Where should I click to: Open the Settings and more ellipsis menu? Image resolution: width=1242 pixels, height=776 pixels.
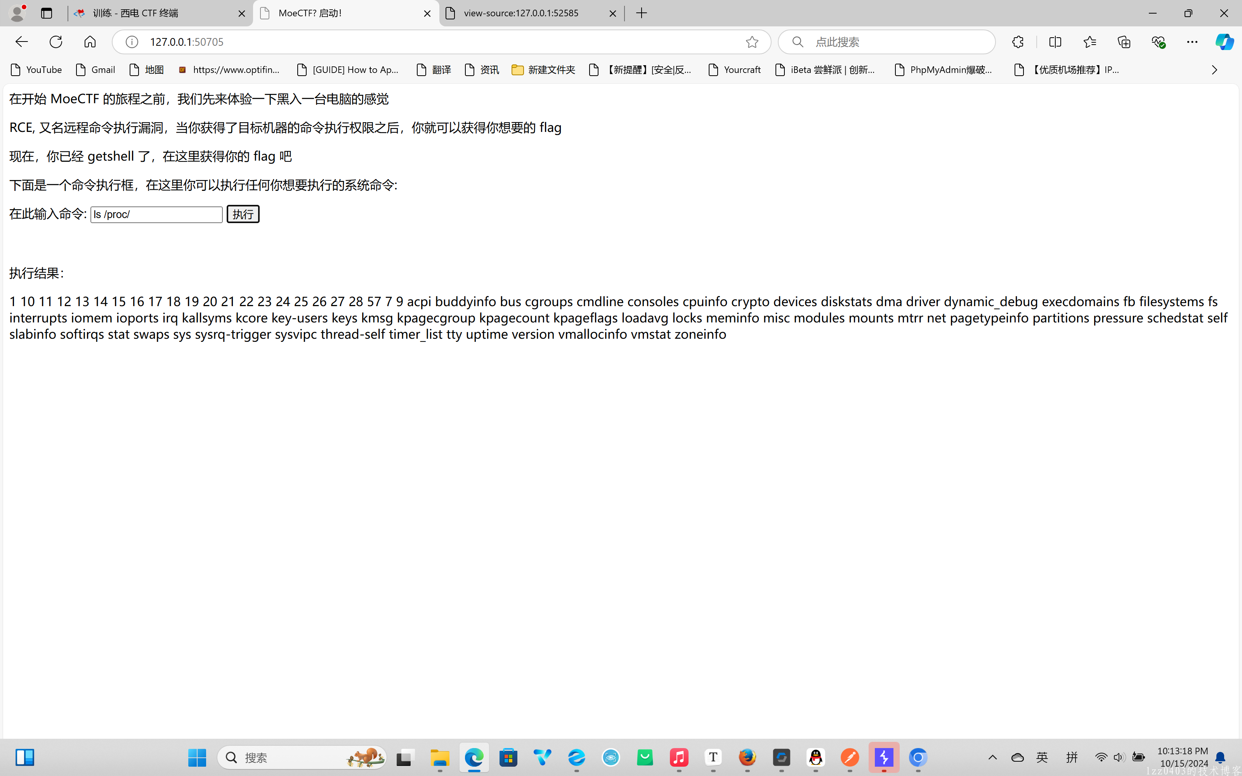(x=1192, y=42)
